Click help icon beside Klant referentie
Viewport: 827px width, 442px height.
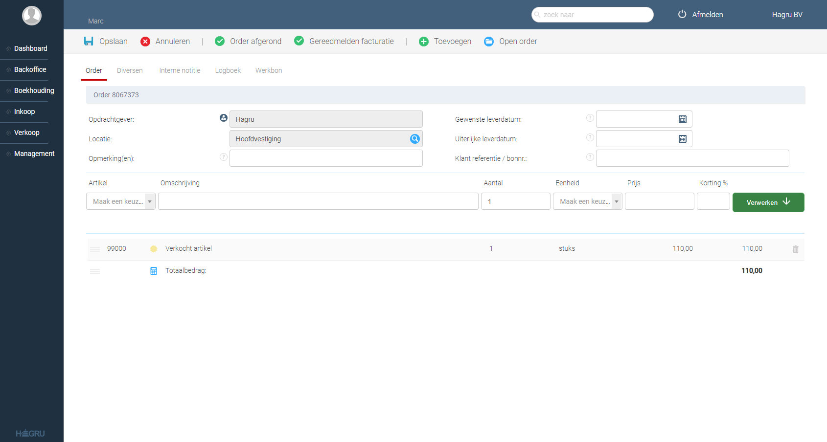point(590,157)
